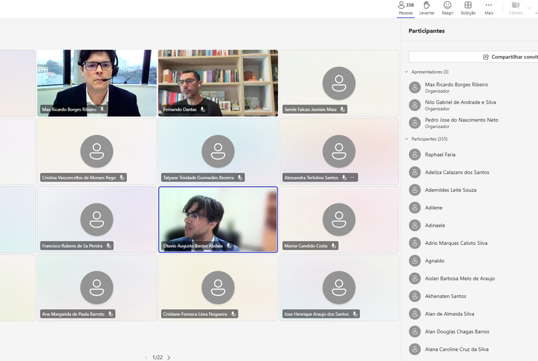Click avatar beside Nilo Gabriel de Andrade
The image size is (538, 361).
tap(415, 105)
